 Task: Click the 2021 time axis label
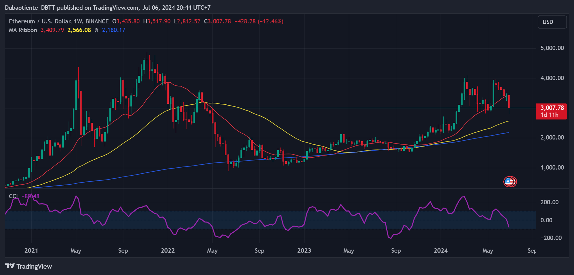tap(31, 251)
